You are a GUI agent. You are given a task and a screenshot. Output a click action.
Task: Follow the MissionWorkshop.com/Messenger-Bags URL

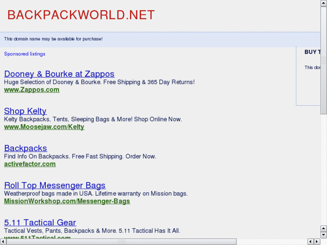tap(67, 201)
